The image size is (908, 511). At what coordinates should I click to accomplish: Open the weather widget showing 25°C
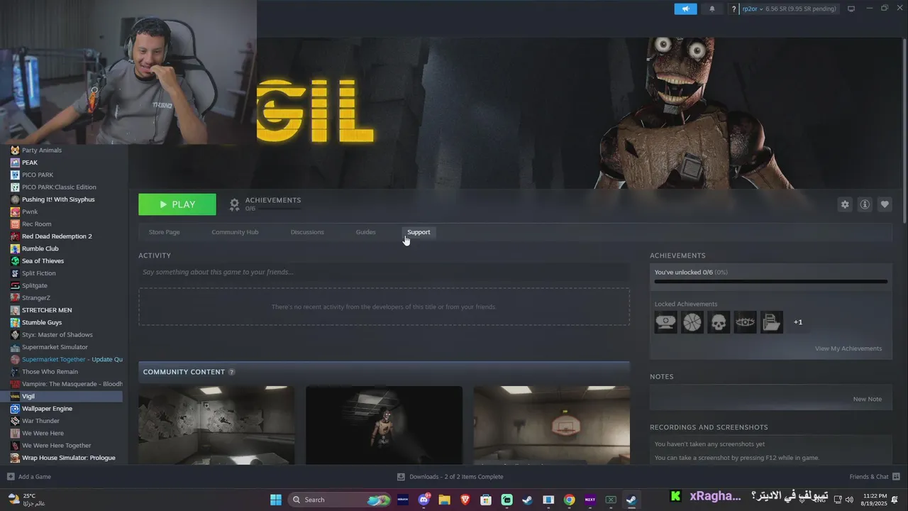pos(26,500)
